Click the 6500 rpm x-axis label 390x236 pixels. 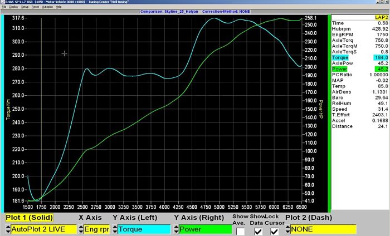(301, 207)
